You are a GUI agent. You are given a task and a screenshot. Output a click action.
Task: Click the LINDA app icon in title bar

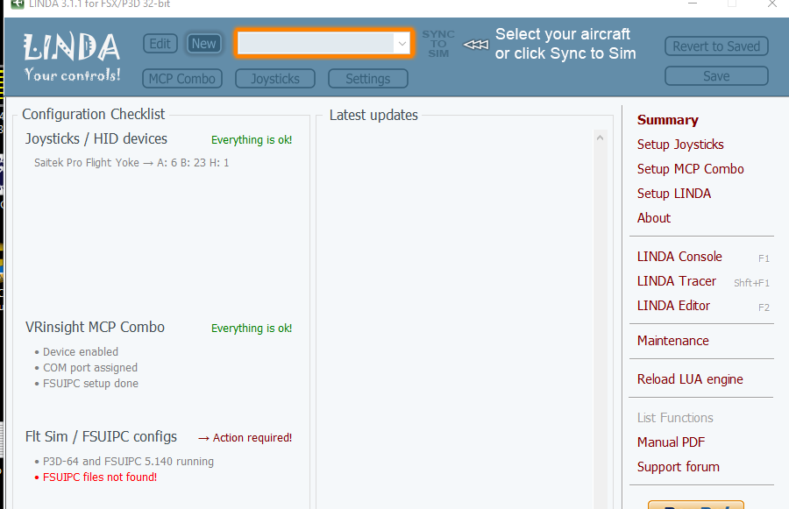click(18, 4)
